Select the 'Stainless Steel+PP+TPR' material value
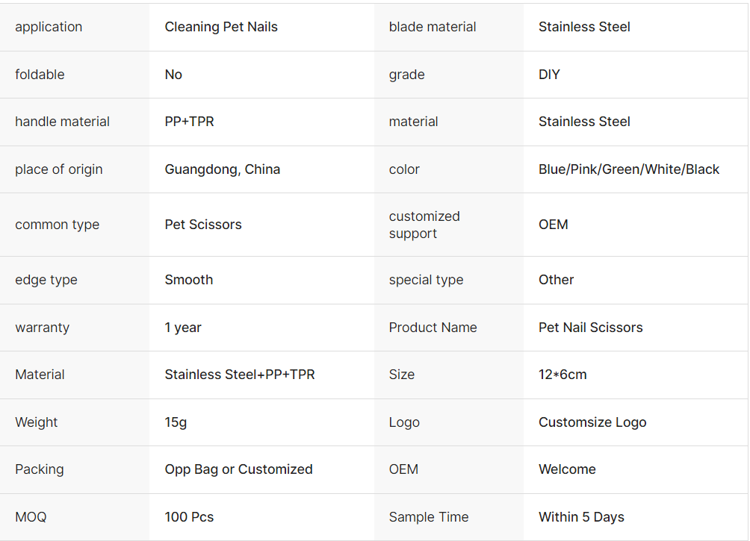Screen dimensions: 750x541 pyautogui.click(x=240, y=375)
